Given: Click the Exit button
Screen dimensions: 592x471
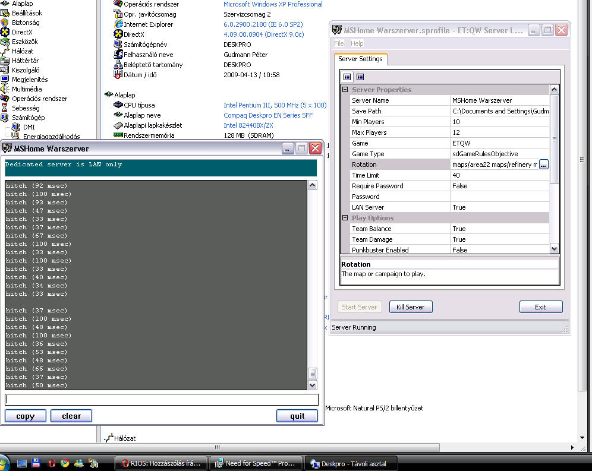Looking at the screenshot, I should pos(541,307).
